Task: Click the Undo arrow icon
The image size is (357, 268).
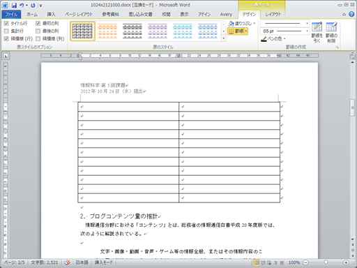Action: tap(22, 5)
